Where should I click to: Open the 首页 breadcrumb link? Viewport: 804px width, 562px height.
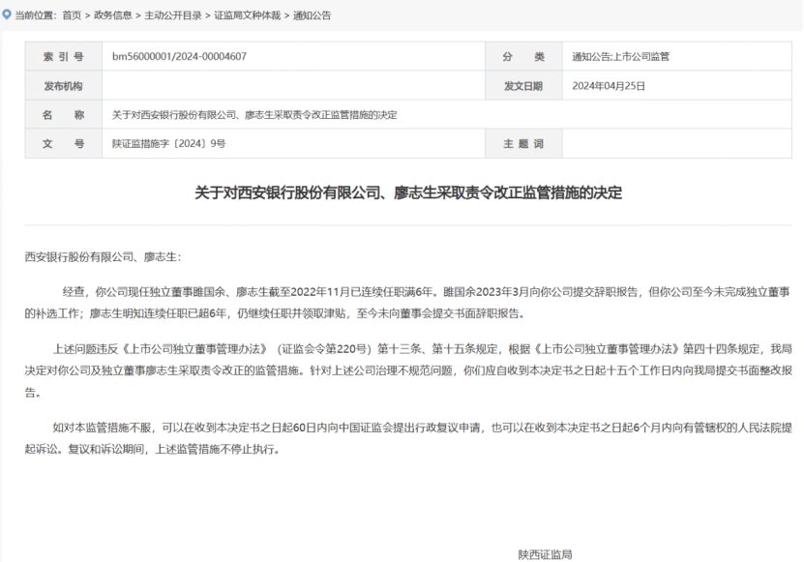coord(70,15)
